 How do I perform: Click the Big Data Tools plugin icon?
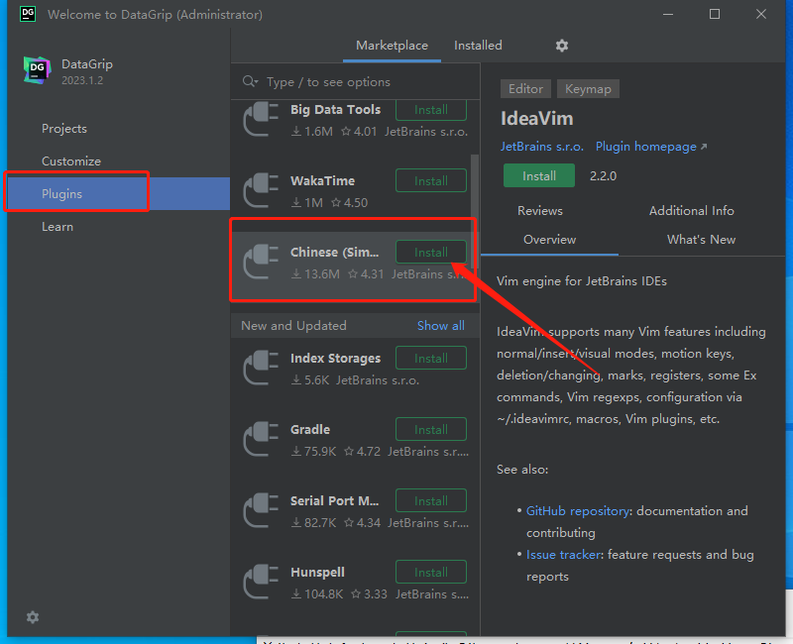[260, 120]
